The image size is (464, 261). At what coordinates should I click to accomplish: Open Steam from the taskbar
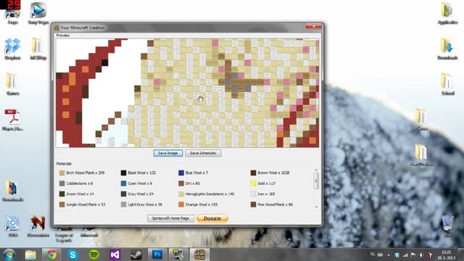coord(136,254)
